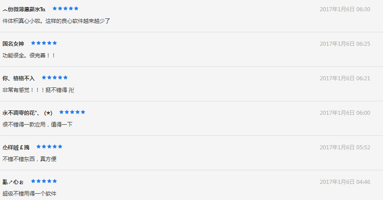Select the username 永不凋零的花°、(★)
This screenshot has height=200, width=383.
27,113
